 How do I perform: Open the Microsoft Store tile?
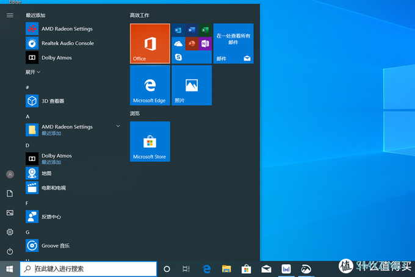pyautogui.click(x=150, y=142)
